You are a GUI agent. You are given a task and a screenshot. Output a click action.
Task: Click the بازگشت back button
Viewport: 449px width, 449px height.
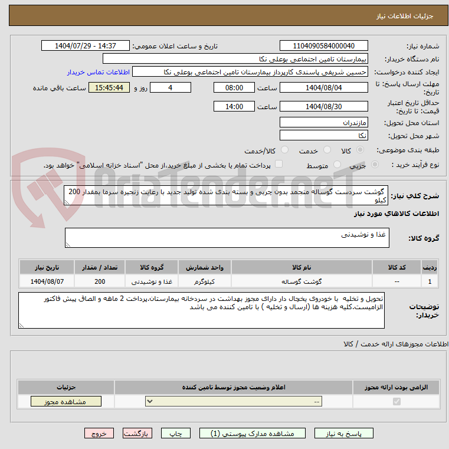(x=137, y=433)
